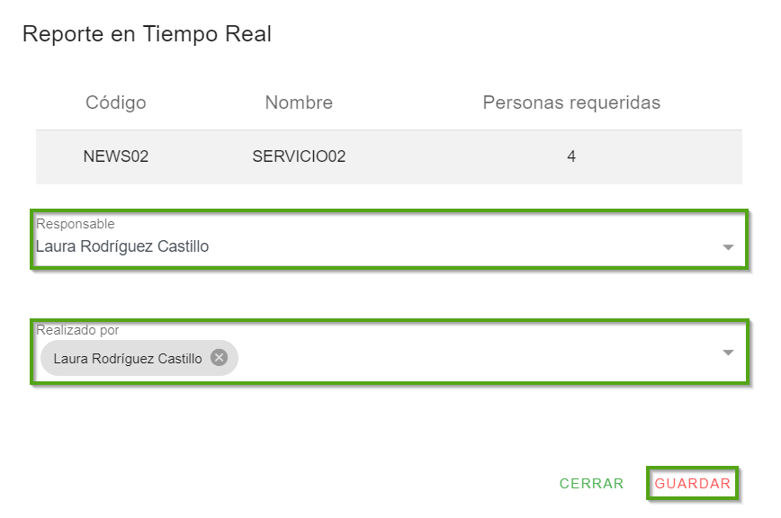This screenshot has height=518, width=781.
Task: Expand the Responsable dropdown arrow
Action: point(729,247)
